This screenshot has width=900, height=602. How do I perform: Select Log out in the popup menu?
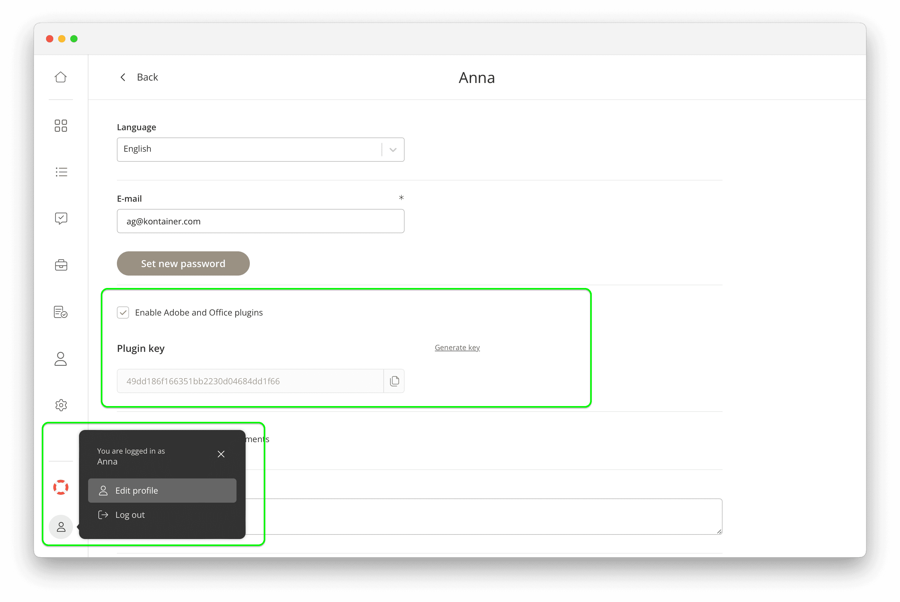click(130, 514)
